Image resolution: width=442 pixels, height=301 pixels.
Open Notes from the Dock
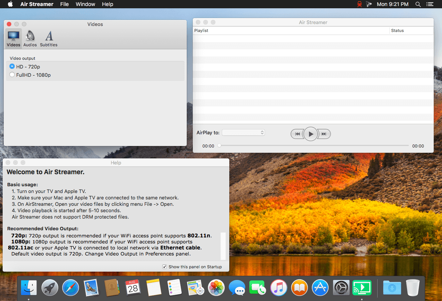point(154,288)
